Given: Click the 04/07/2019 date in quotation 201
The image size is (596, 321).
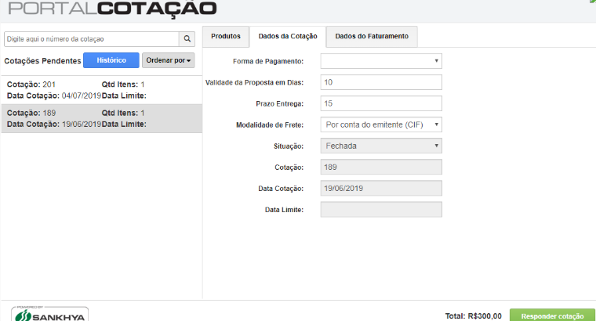Looking at the screenshot, I should click(x=82, y=96).
